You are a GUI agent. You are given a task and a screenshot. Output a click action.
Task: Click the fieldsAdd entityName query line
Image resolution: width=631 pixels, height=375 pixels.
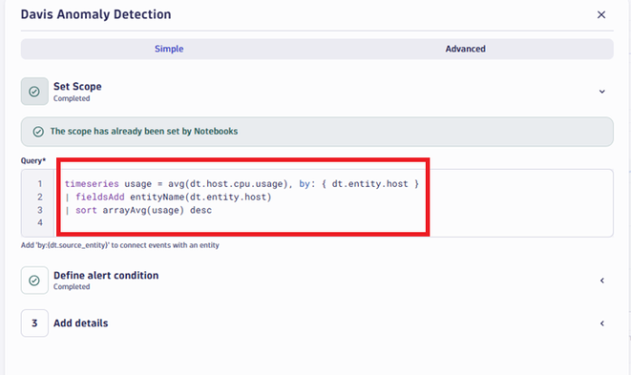click(x=168, y=198)
